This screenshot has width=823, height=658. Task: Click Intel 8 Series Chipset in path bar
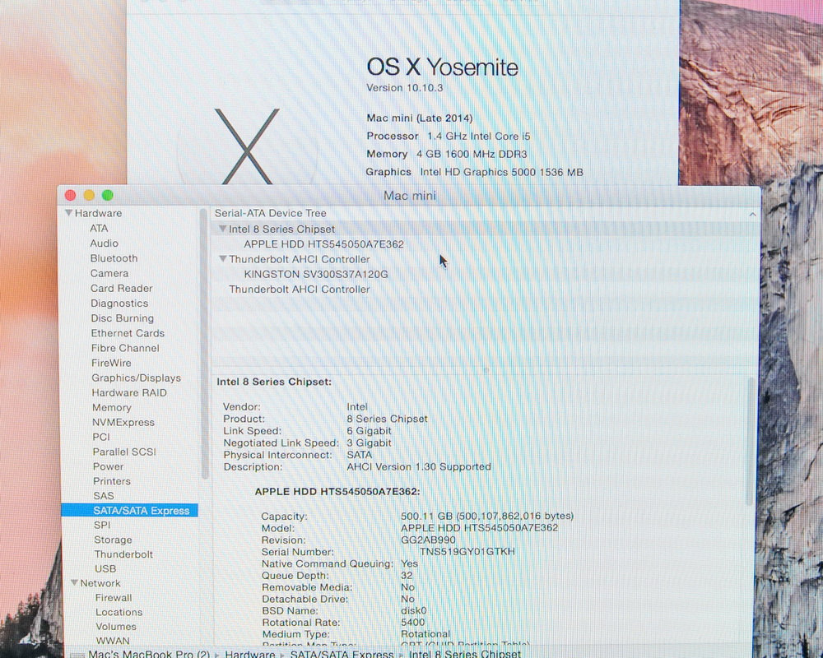(x=464, y=654)
